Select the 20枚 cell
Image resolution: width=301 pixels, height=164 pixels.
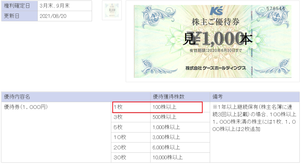131,147
